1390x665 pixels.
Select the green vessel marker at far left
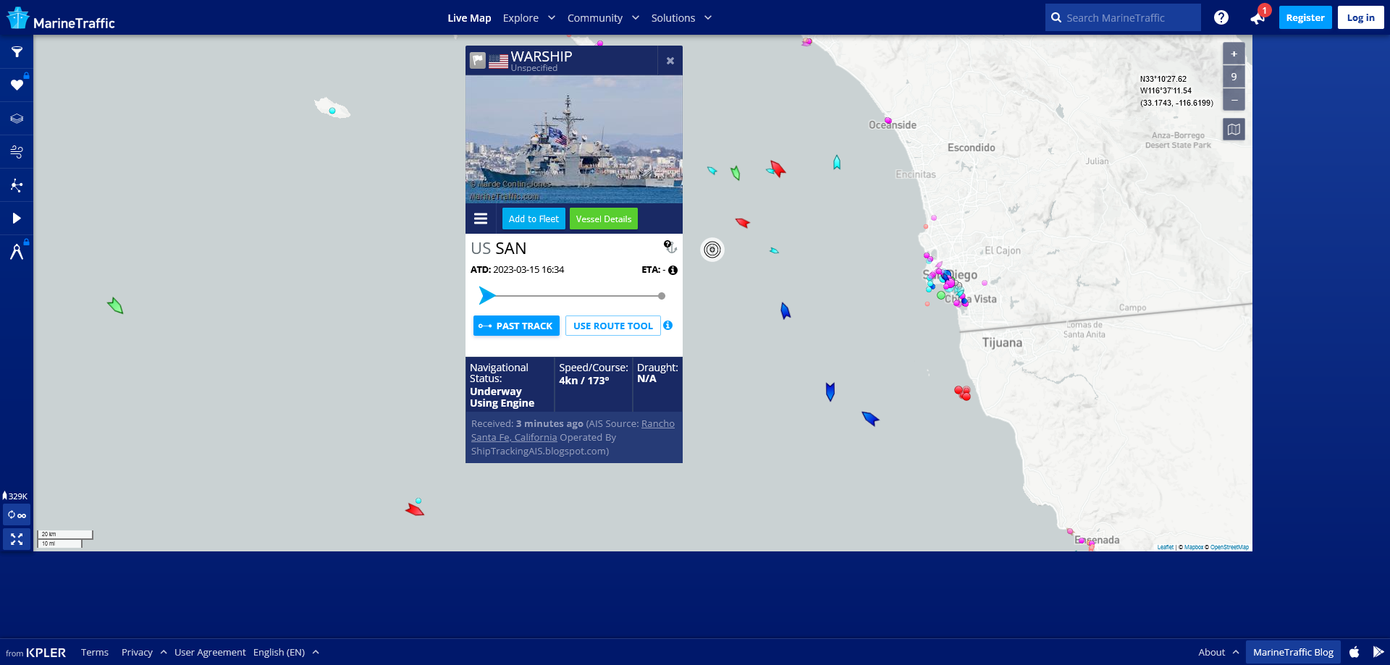click(x=115, y=305)
